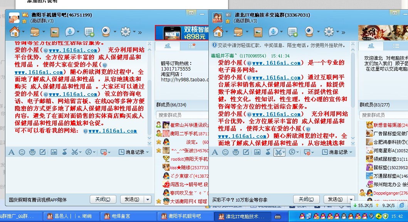
Task: Open group home icon in 衡阳手机靓号吧 window
Action: tap(15, 32)
